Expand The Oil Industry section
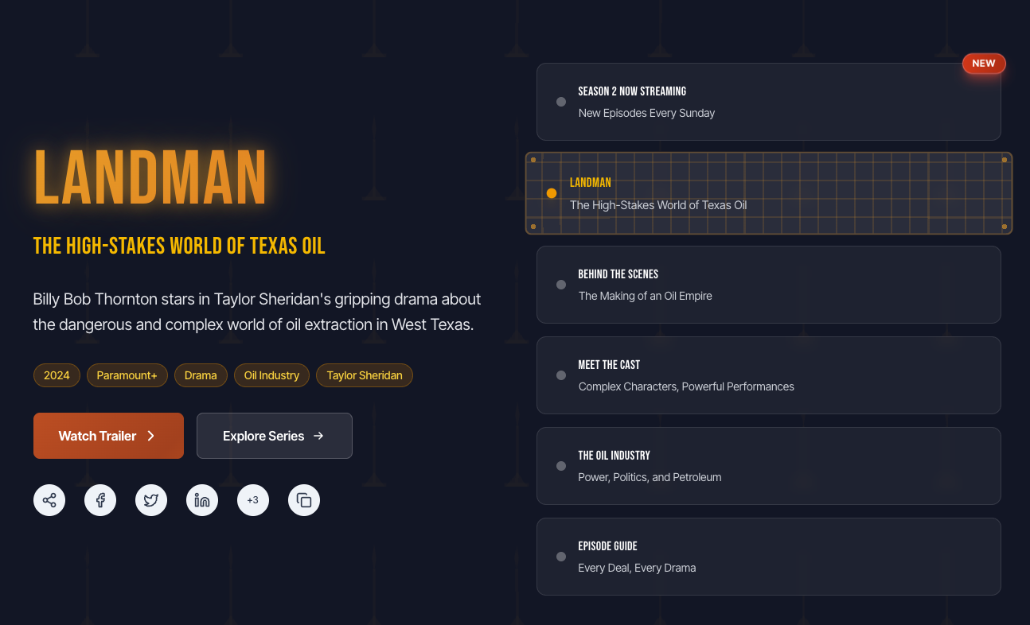The width and height of the screenshot is (1030, 625). click(769, 466)
